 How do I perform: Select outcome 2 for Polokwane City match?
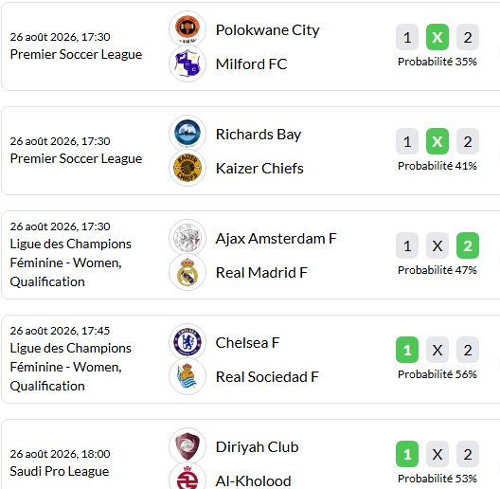468,37
